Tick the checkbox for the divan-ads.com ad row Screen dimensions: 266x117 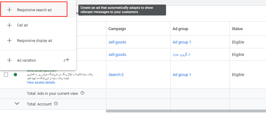click(x=6, y=74)
